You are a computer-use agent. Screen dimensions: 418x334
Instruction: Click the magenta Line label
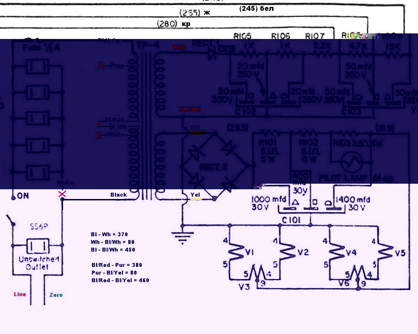[x=20, y=294]
